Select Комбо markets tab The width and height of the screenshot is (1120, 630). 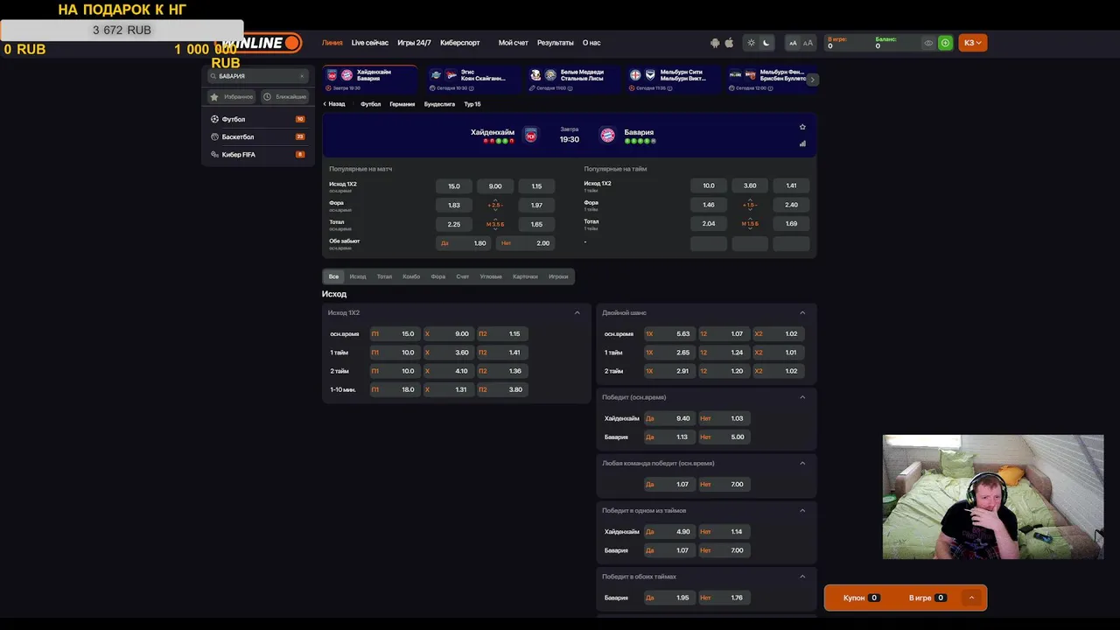pos(411,276)
